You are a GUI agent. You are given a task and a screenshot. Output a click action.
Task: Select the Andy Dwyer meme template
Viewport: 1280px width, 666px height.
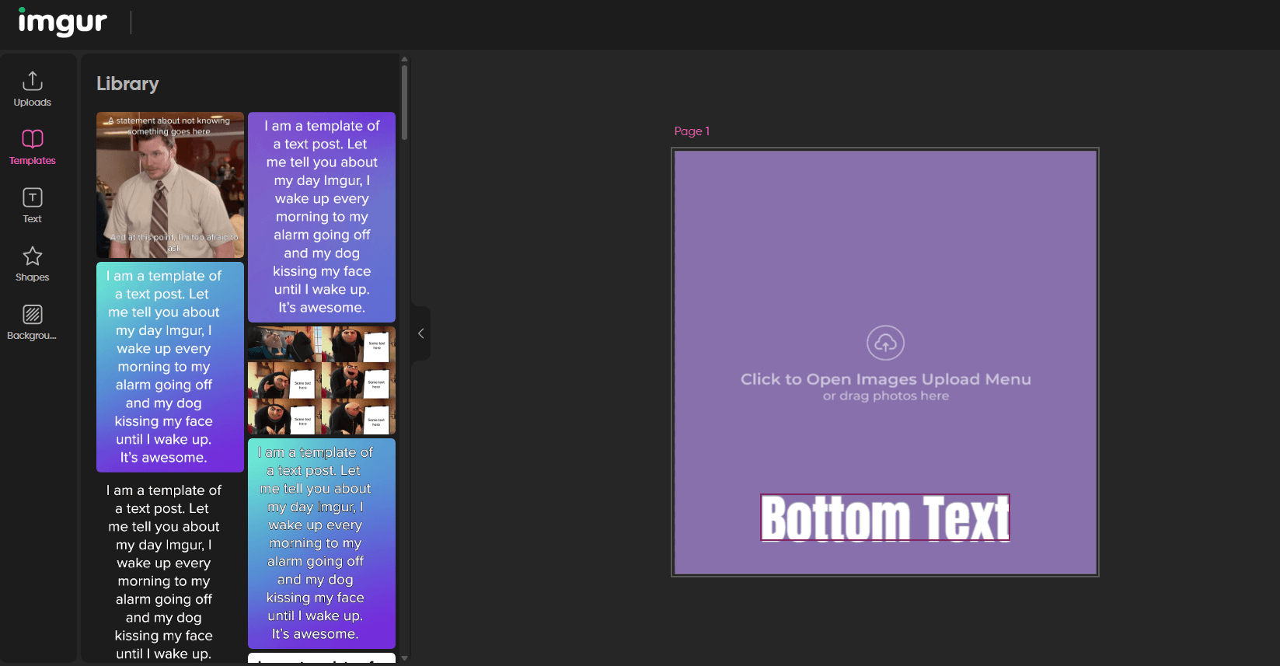tap(169, 185)
